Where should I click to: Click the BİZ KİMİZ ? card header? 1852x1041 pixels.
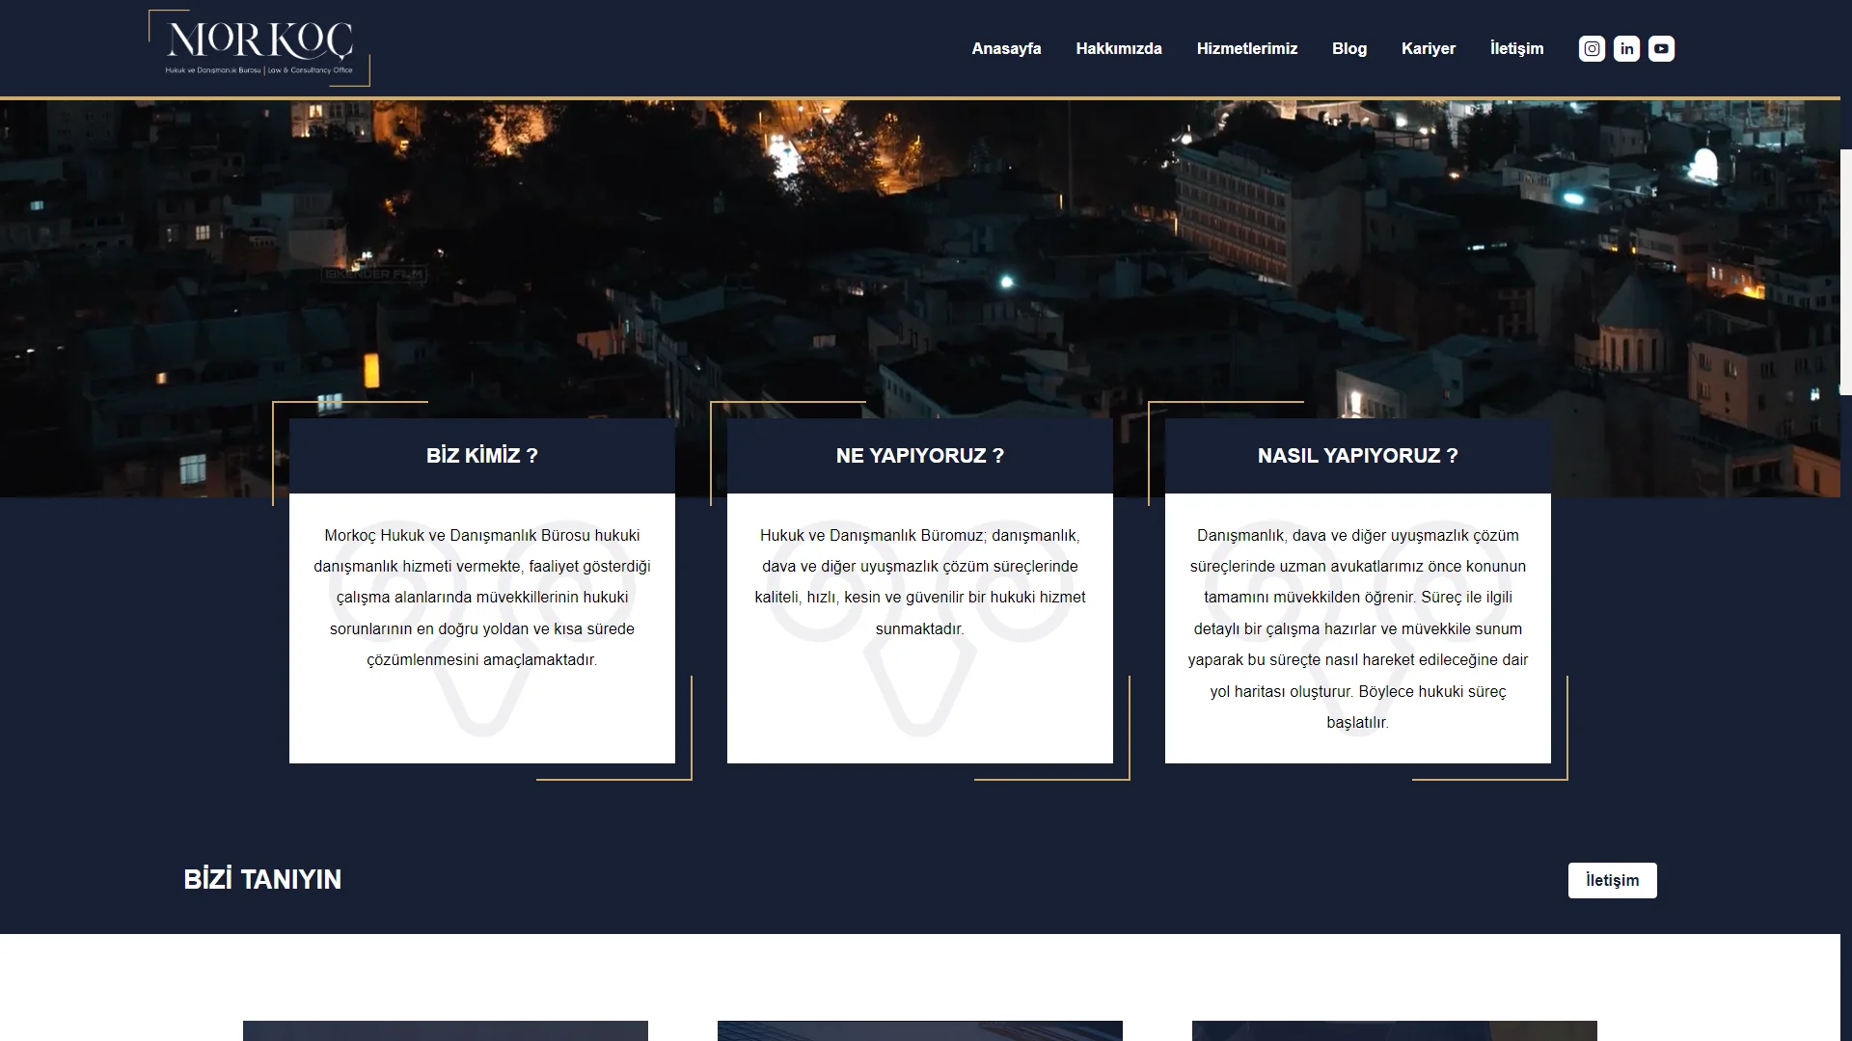click(x=482, y=456)
